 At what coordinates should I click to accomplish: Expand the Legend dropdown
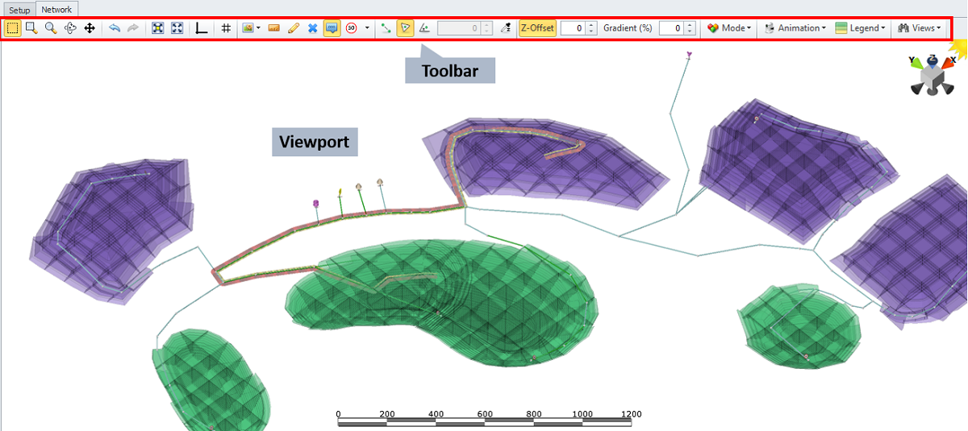click(x=861, y=28)
